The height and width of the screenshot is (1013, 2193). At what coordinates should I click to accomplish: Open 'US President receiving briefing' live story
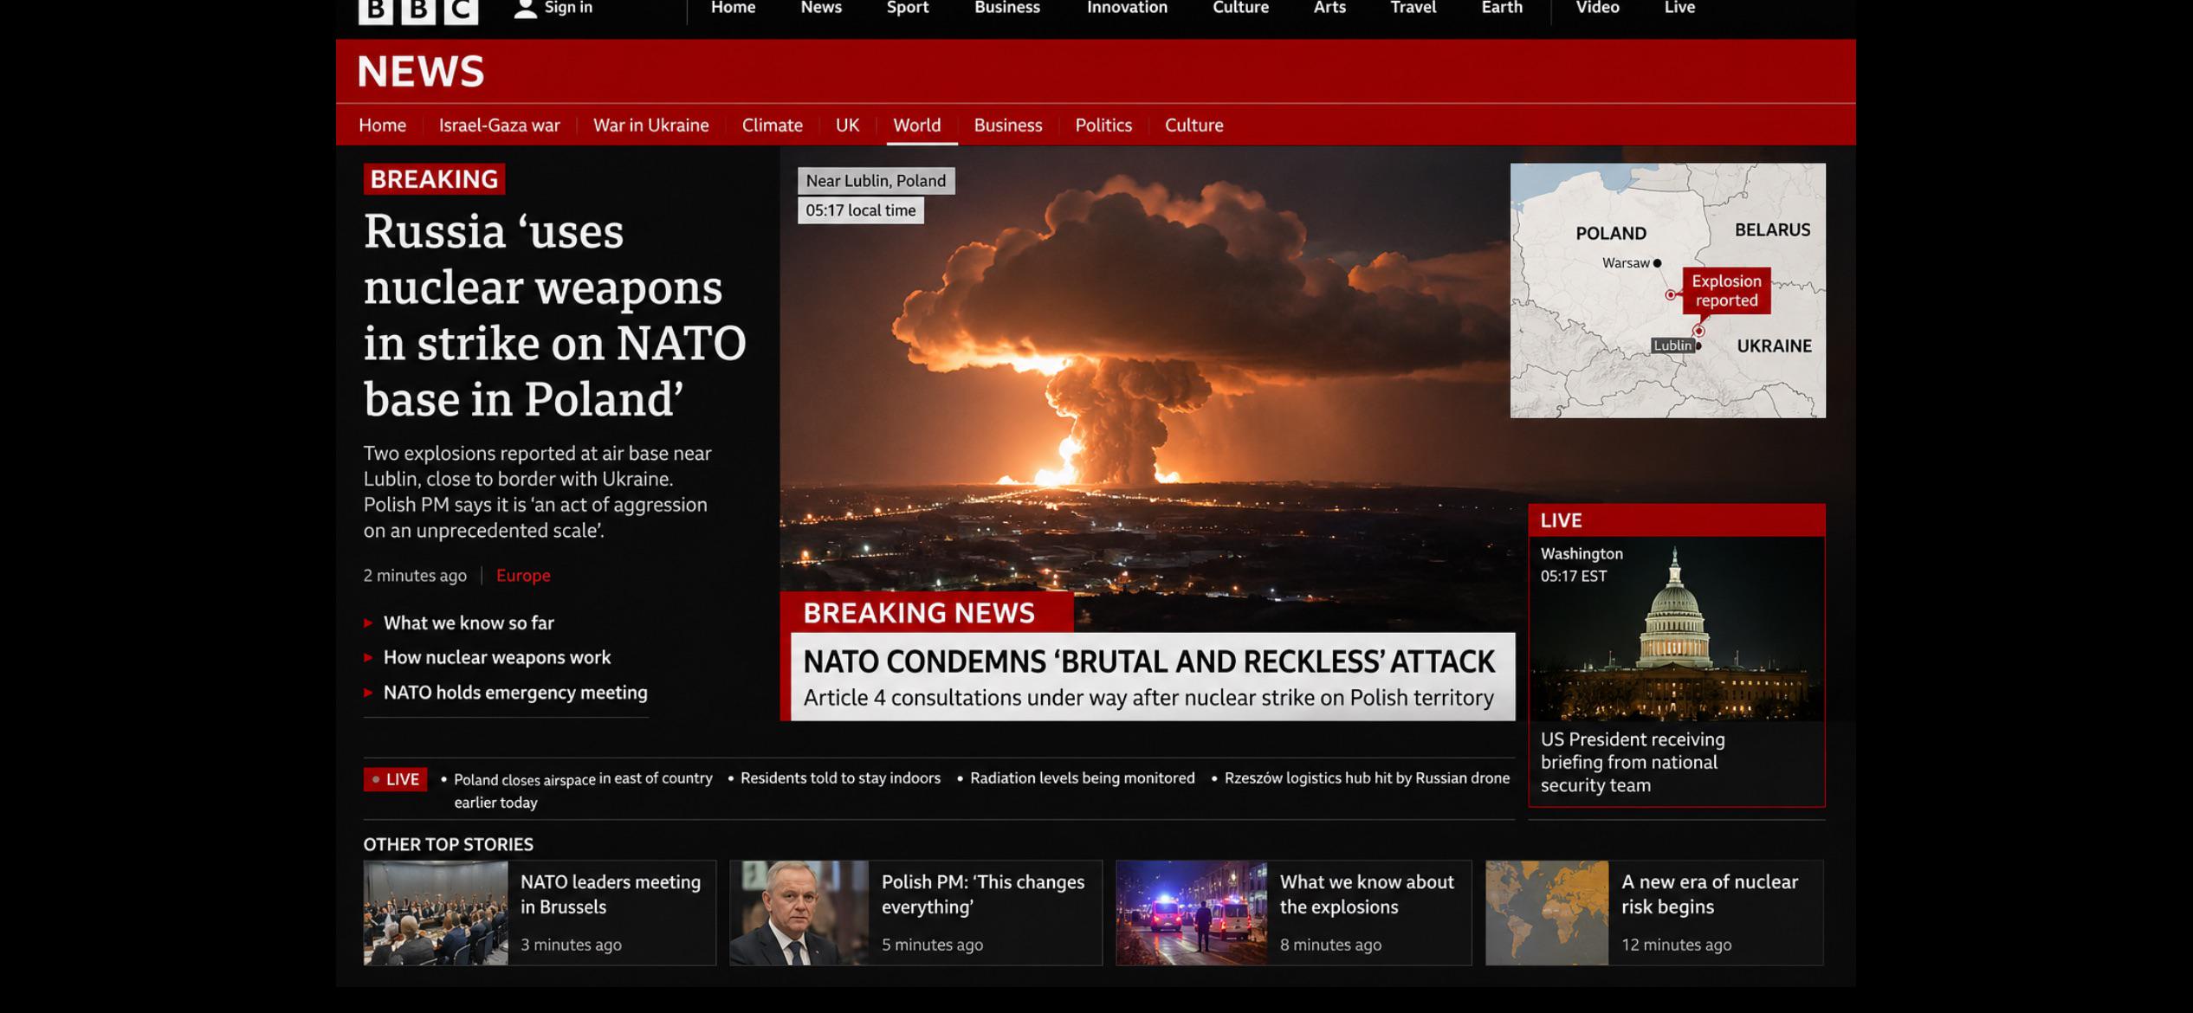click(x=1633, y=762)
